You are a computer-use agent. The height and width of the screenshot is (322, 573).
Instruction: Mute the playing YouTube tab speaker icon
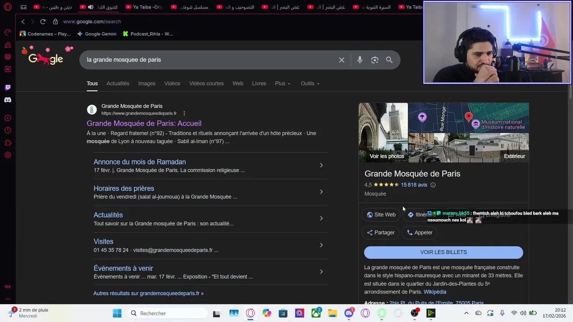point(91,7)
